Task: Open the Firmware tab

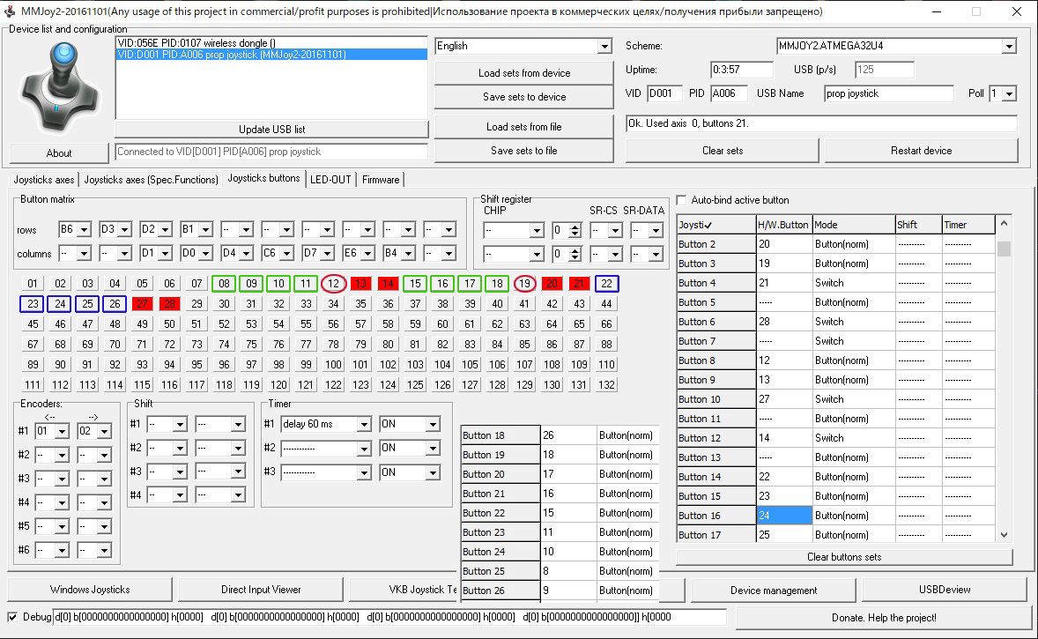Action: [380, 180]
